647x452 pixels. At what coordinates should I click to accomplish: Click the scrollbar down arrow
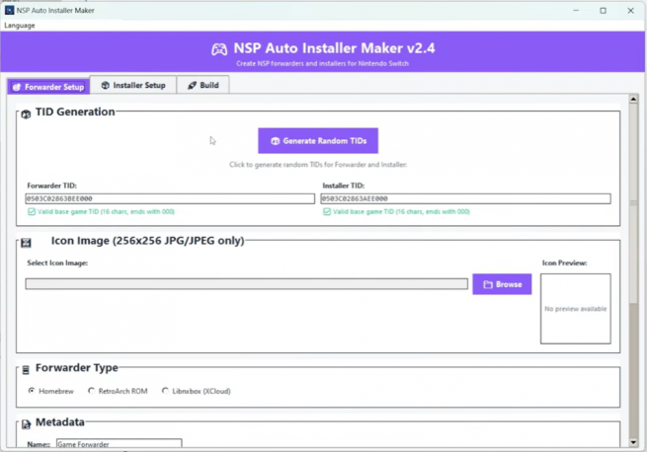[x=633, y=442]
